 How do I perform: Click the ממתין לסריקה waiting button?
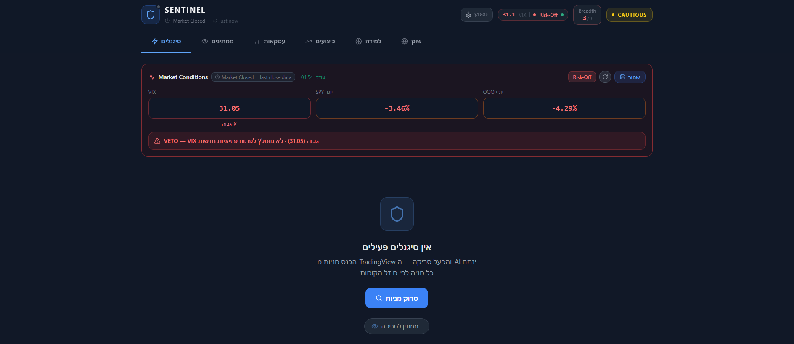coord(397,326)
